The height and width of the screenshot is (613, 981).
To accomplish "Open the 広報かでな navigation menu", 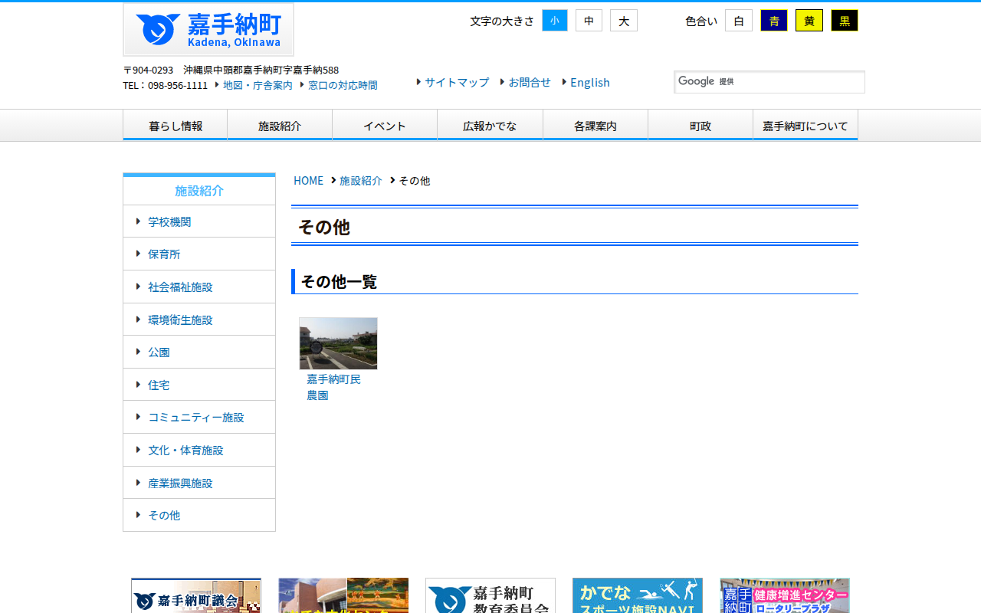I will coord(490,126).
